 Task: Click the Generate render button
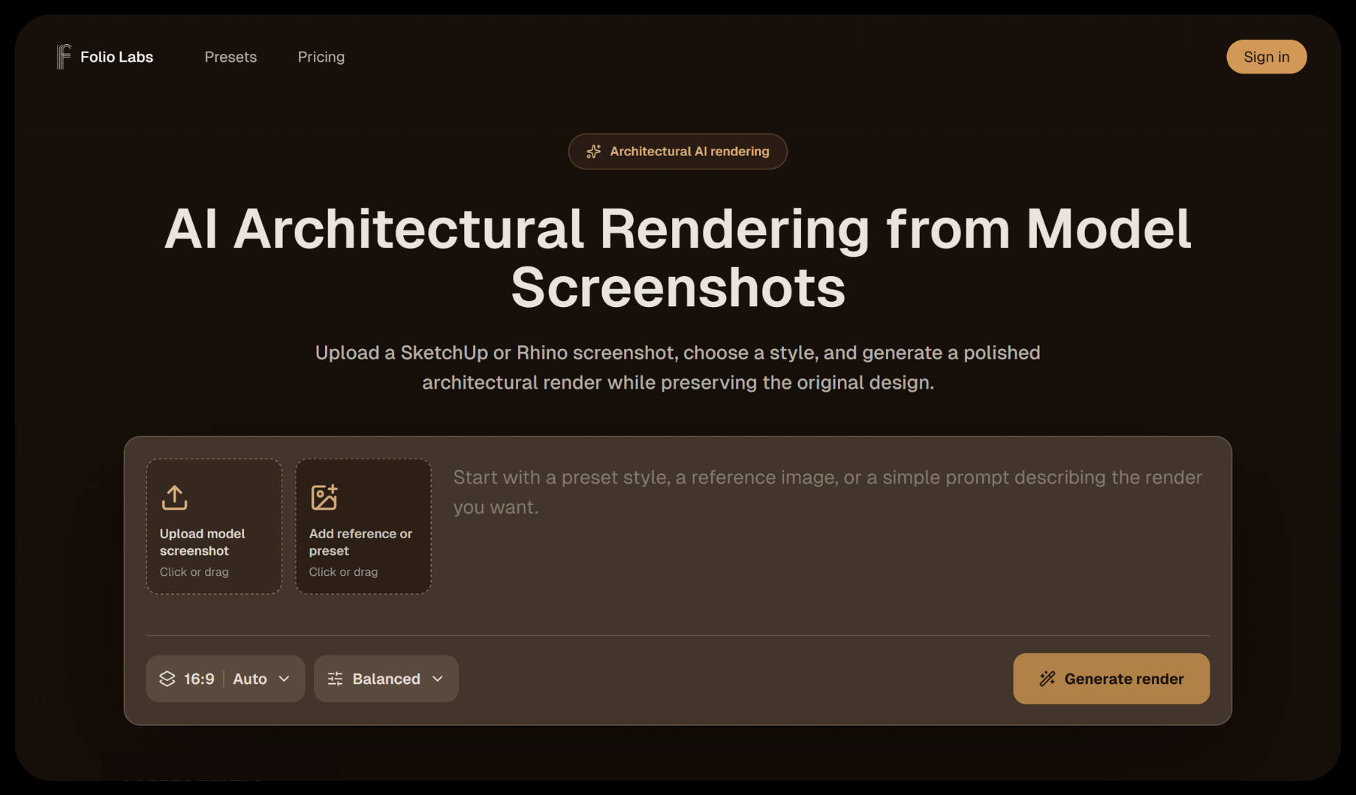pos(1111,679)
